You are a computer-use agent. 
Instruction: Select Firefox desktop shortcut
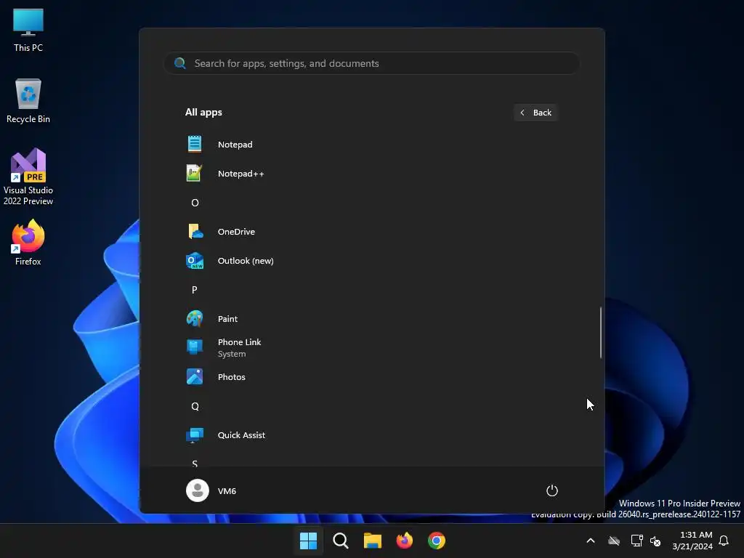[28, 243]
